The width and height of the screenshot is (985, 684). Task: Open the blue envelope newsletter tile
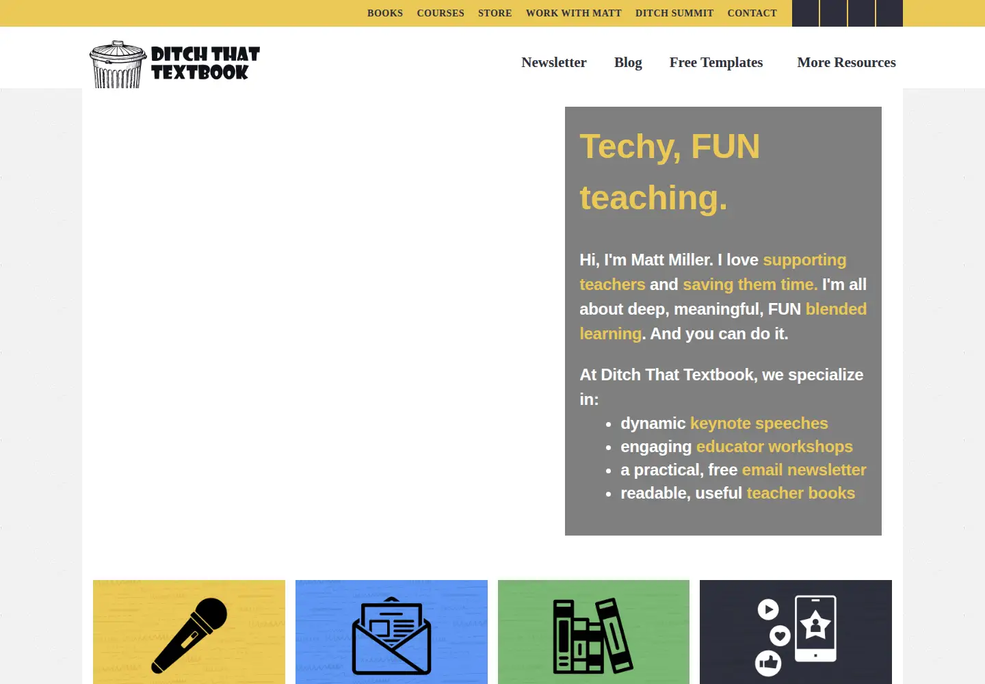(391, 632)
